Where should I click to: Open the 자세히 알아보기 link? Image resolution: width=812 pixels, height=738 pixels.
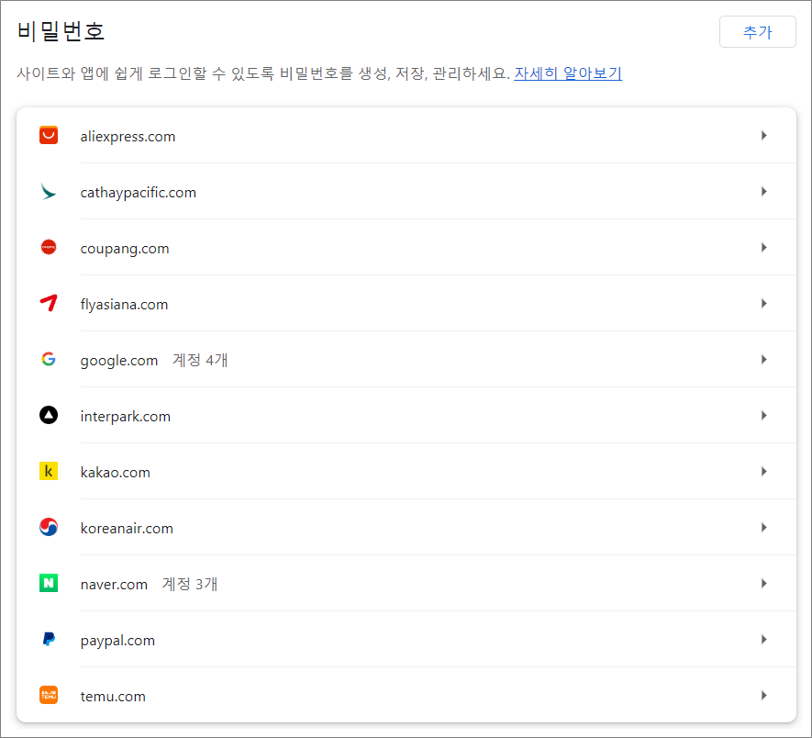pos(568,73)
